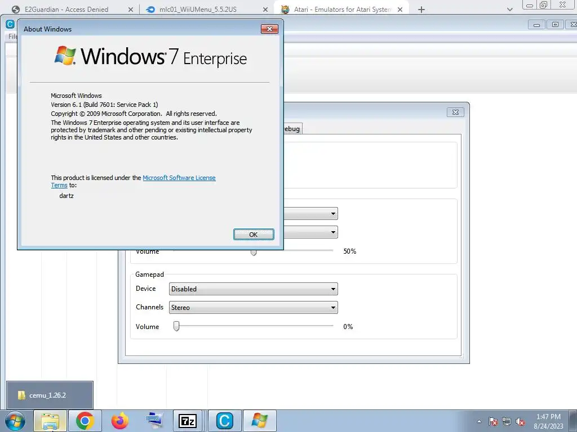The width and height of the screenshot is (577, 432).
Task: Click the muted volume tray icon
Action: [520, 421]
